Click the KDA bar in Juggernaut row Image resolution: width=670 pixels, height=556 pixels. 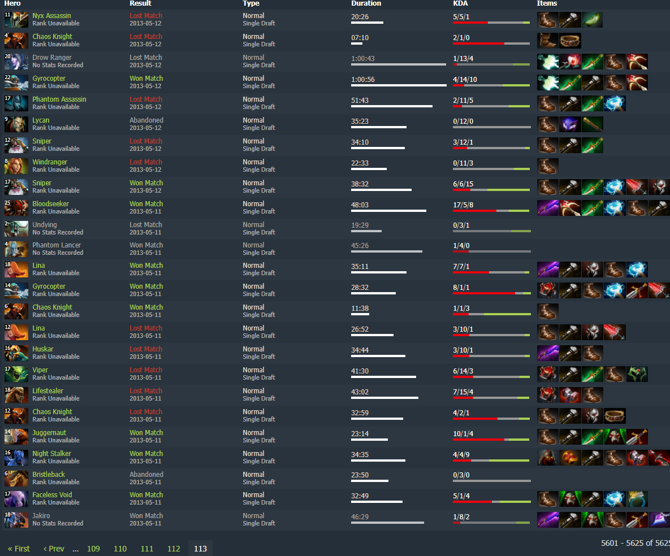(491, 440)
